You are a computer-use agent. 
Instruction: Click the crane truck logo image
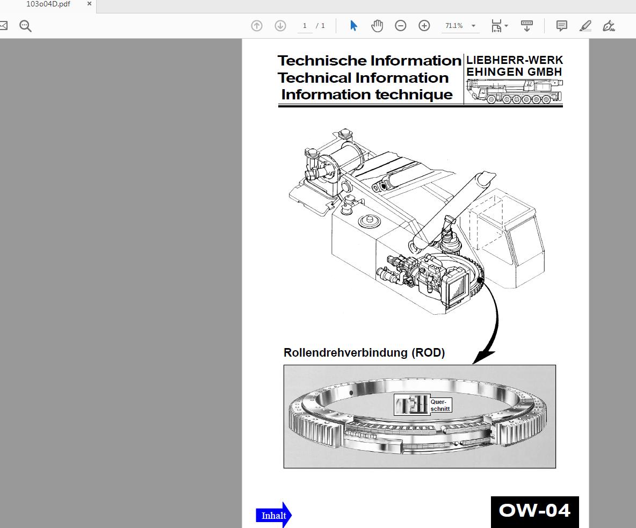point(514,91)
